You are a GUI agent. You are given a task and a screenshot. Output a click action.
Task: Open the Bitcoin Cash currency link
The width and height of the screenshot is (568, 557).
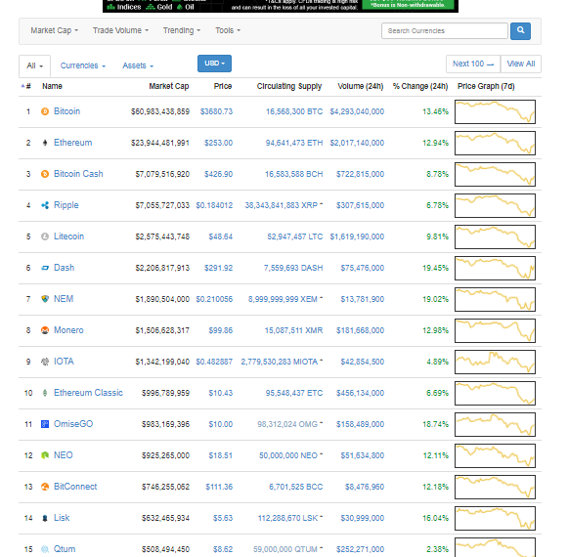click(78, 174)
